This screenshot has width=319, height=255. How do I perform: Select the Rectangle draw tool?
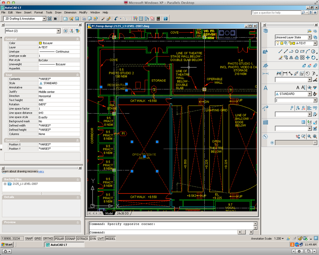click(302, 51)
